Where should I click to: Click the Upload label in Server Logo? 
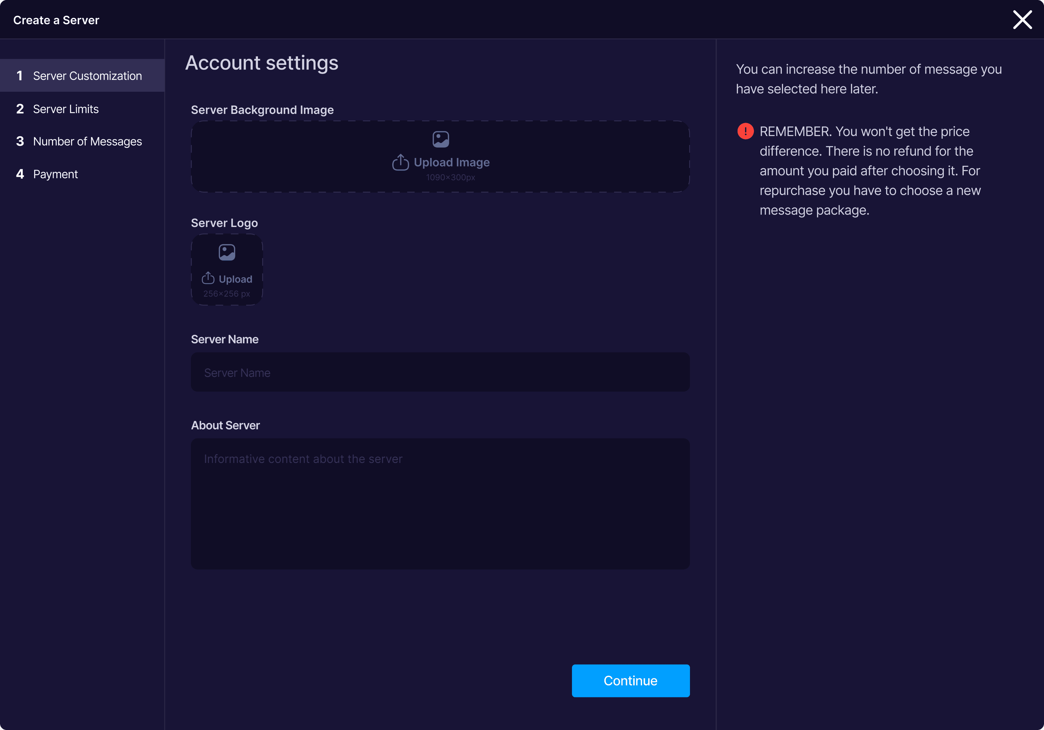pos(235,279)
